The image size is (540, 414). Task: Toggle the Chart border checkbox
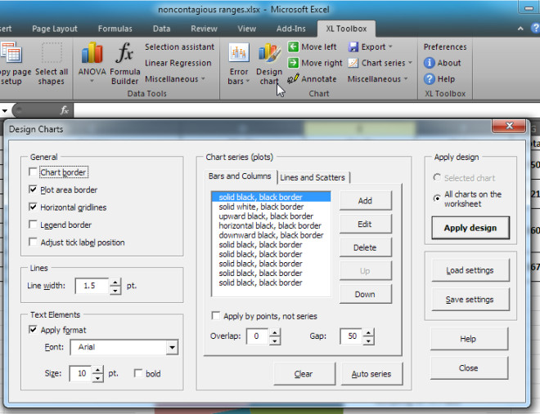point(33,171)
